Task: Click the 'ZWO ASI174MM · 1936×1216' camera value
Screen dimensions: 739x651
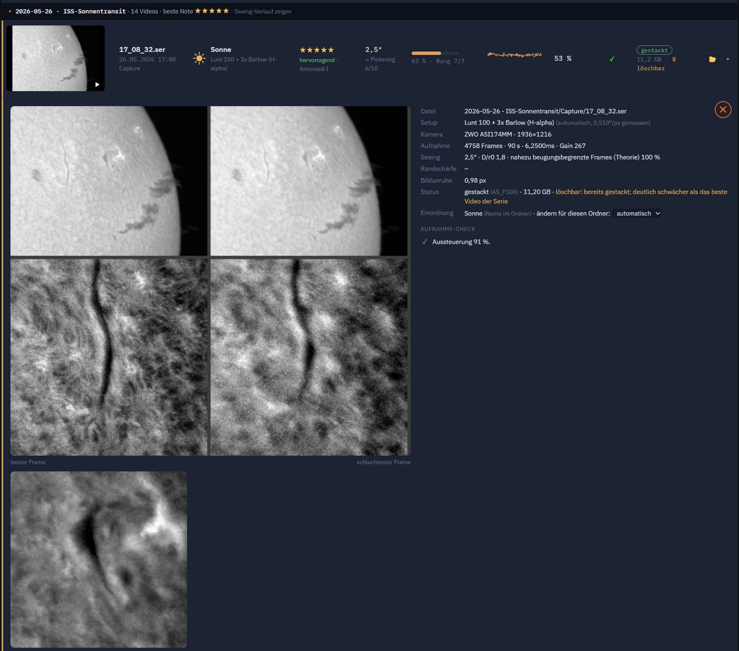Action: tap(508, 134)
